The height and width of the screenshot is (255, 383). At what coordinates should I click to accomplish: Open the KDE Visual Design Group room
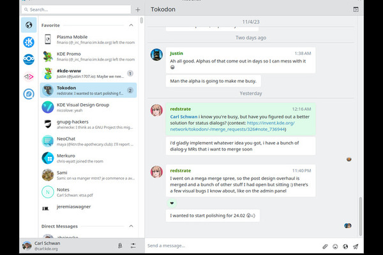[89, 107]
